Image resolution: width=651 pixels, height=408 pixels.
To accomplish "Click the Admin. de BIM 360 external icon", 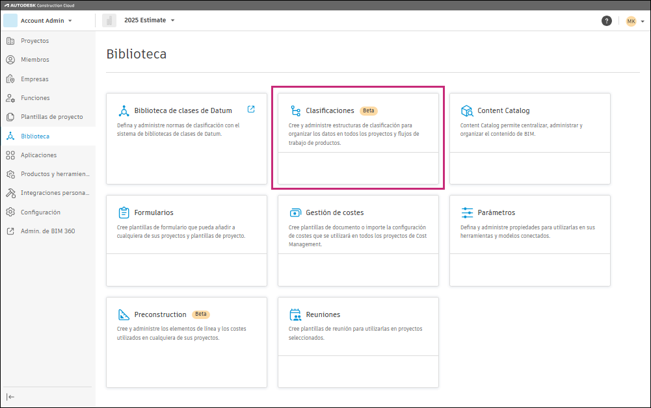I will click(10, 231).
